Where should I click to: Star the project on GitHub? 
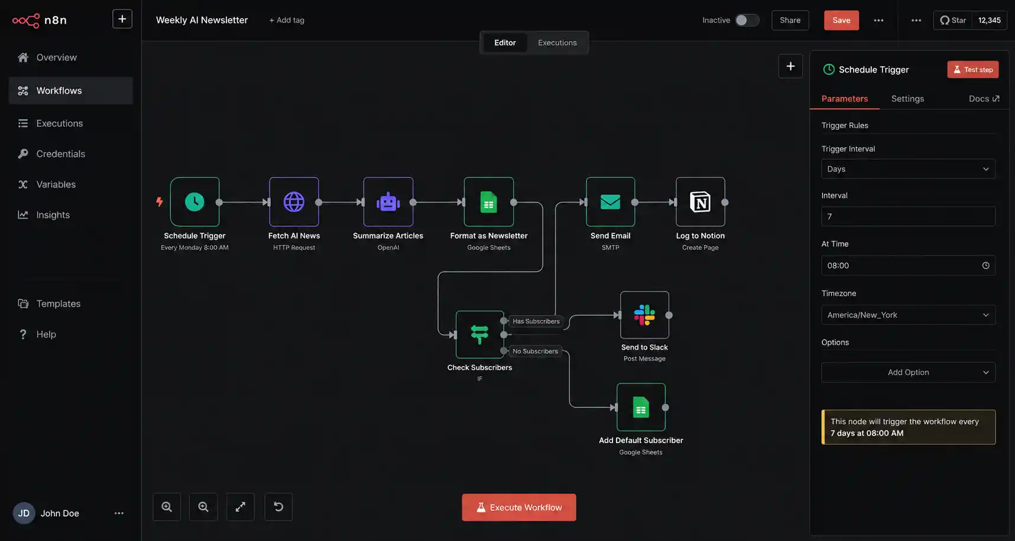tap(953, 20)
